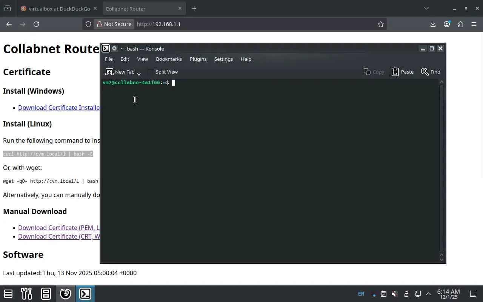Open the View menu in Konsole
Image resolution: width=483 pixels, height=302 pixels.
[x=142, y=59]
